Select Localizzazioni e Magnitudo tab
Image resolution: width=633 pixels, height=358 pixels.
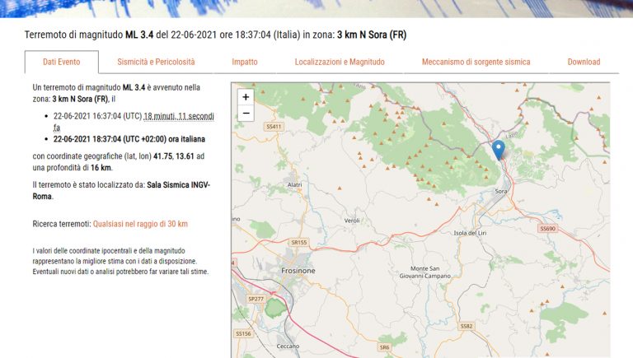[340, 62]
